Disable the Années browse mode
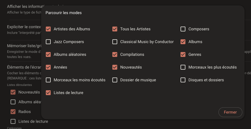Viewport: 251px width, 129px height. coord(48,67)
